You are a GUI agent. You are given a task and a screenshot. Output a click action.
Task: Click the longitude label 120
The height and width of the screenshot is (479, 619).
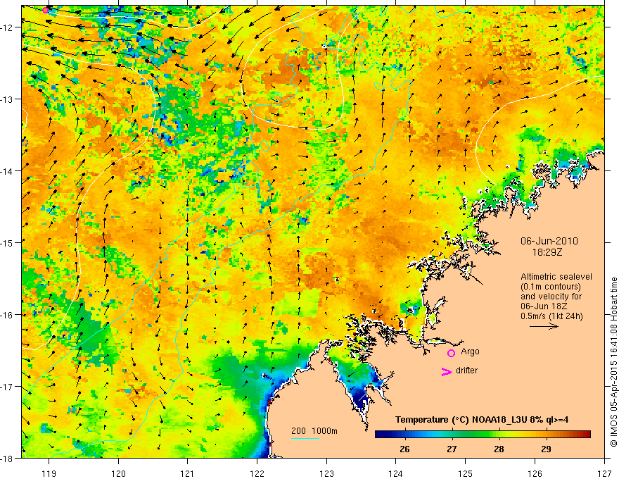point(118,473)
